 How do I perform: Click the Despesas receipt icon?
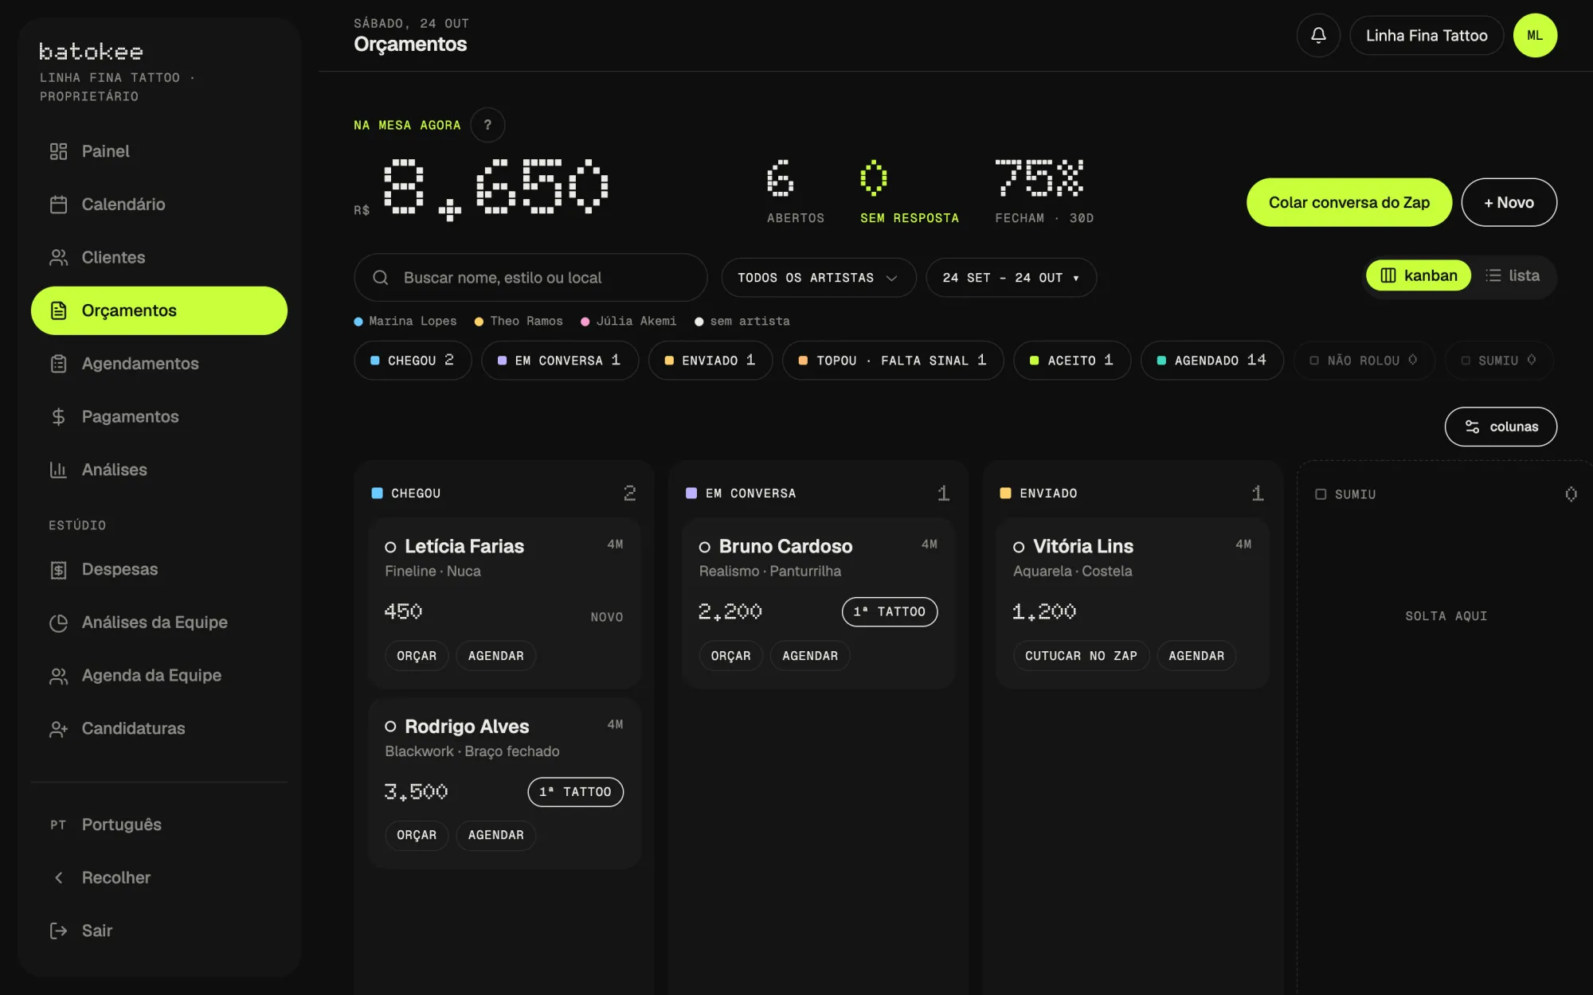(58, 570)
